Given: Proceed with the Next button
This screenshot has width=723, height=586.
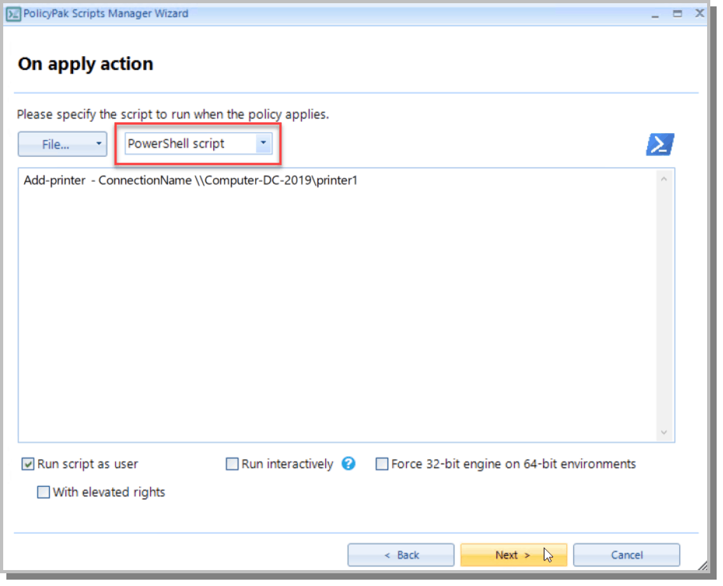Looking at the screenshot, I should [514, 555].
